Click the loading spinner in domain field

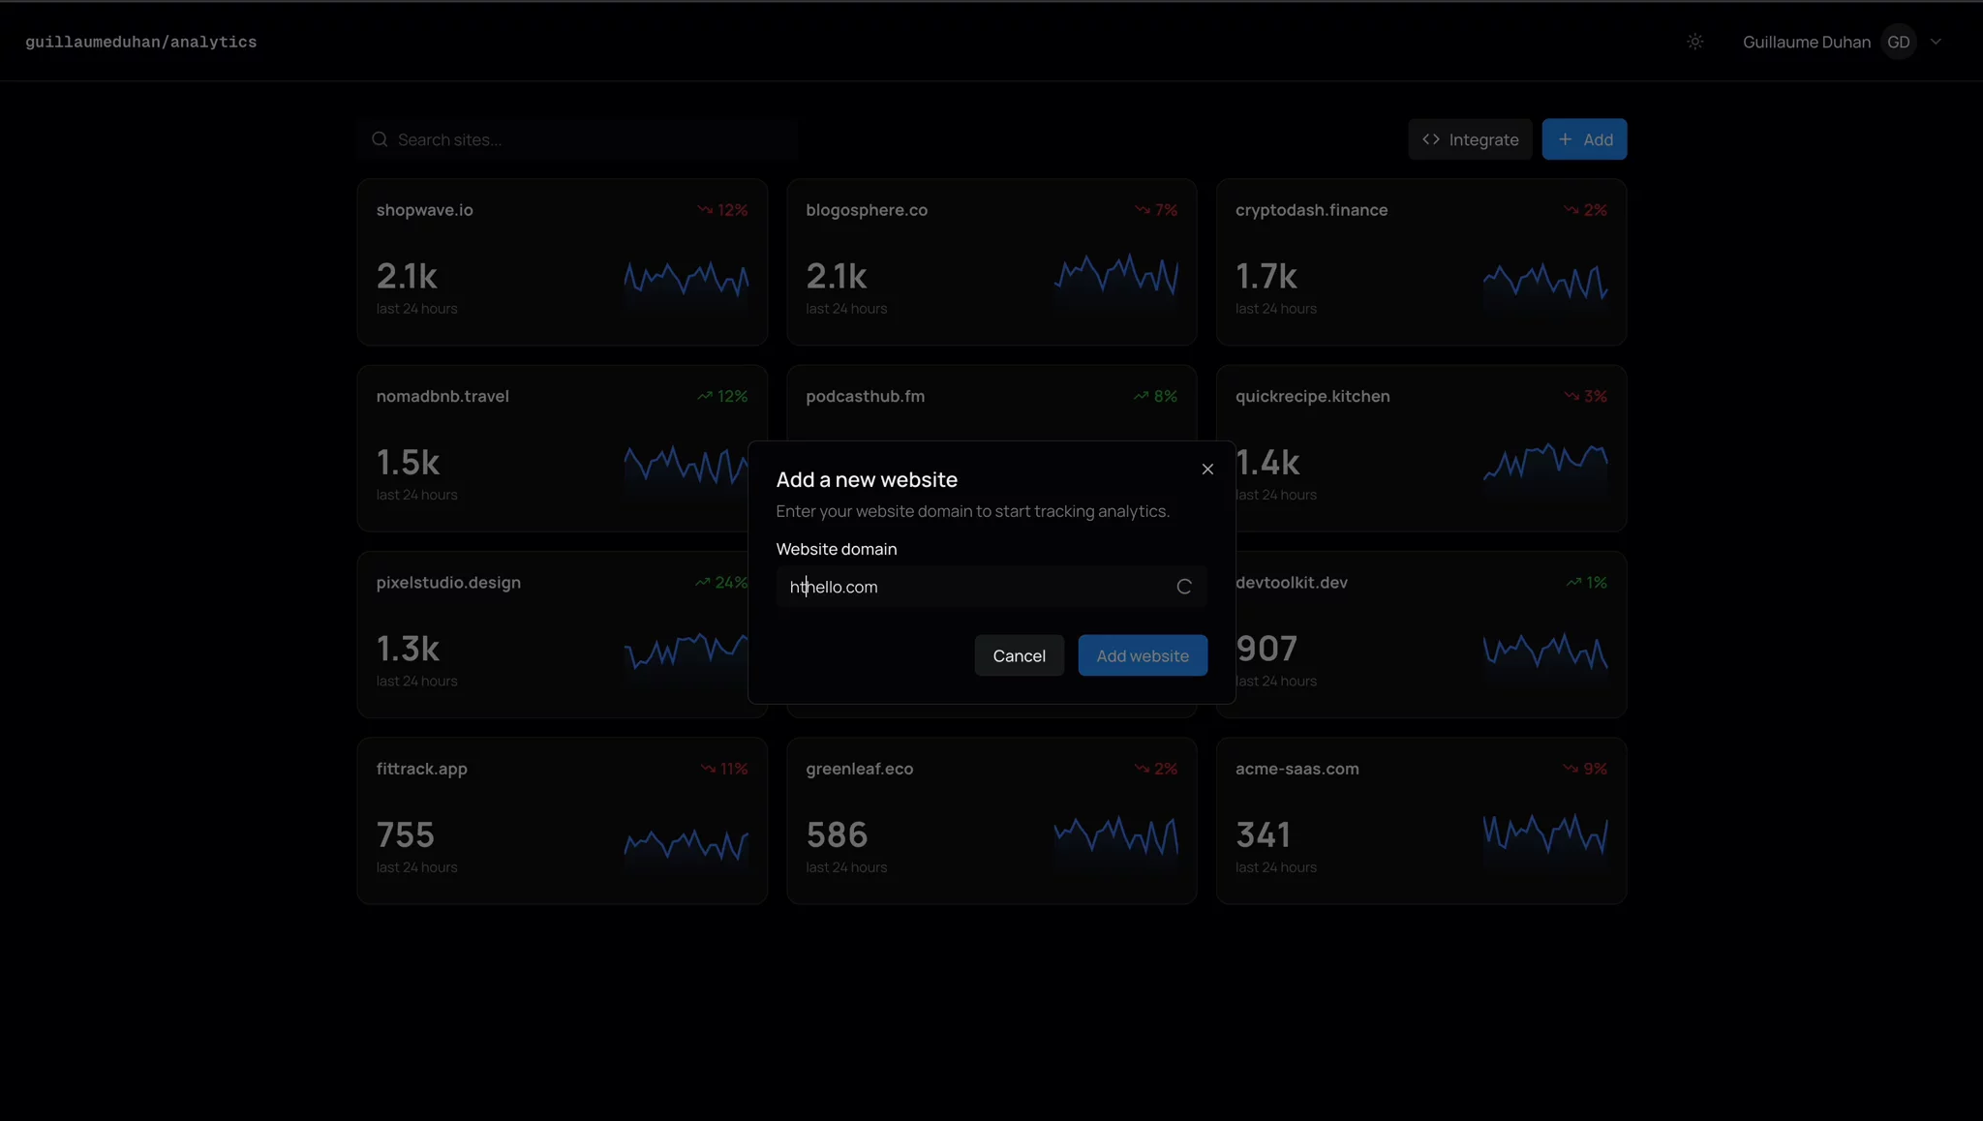pyautogui.click(x=1183, y=587)
